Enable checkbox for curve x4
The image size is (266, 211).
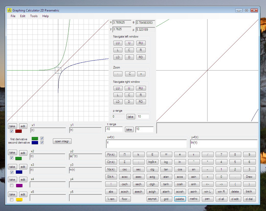pyautogui.click(x=11, y=185)
